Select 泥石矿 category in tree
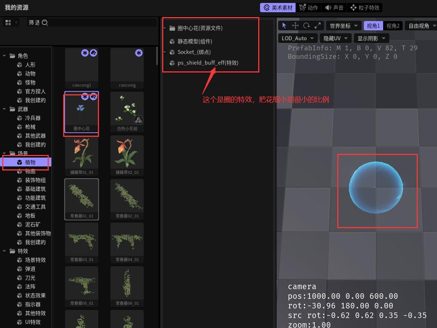The width and height of the screenshot is (437, 328). coord(33,224)
